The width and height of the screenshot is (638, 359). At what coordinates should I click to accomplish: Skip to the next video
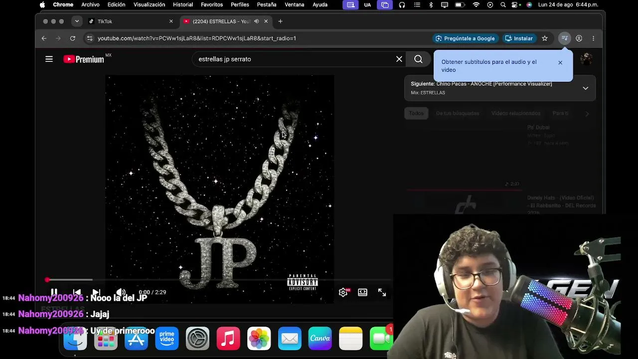97,292
